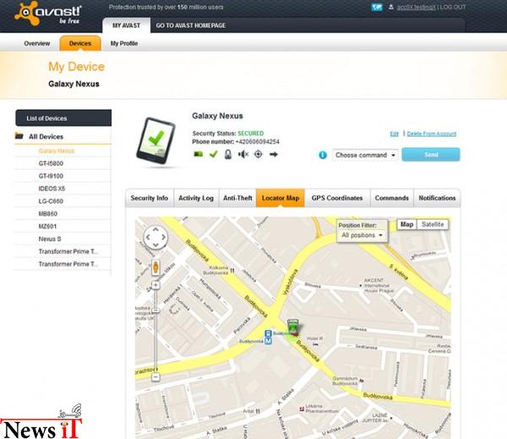This screenshot has width=507, height=439.
Task: Open My Profile section
Action: [124, 43]
